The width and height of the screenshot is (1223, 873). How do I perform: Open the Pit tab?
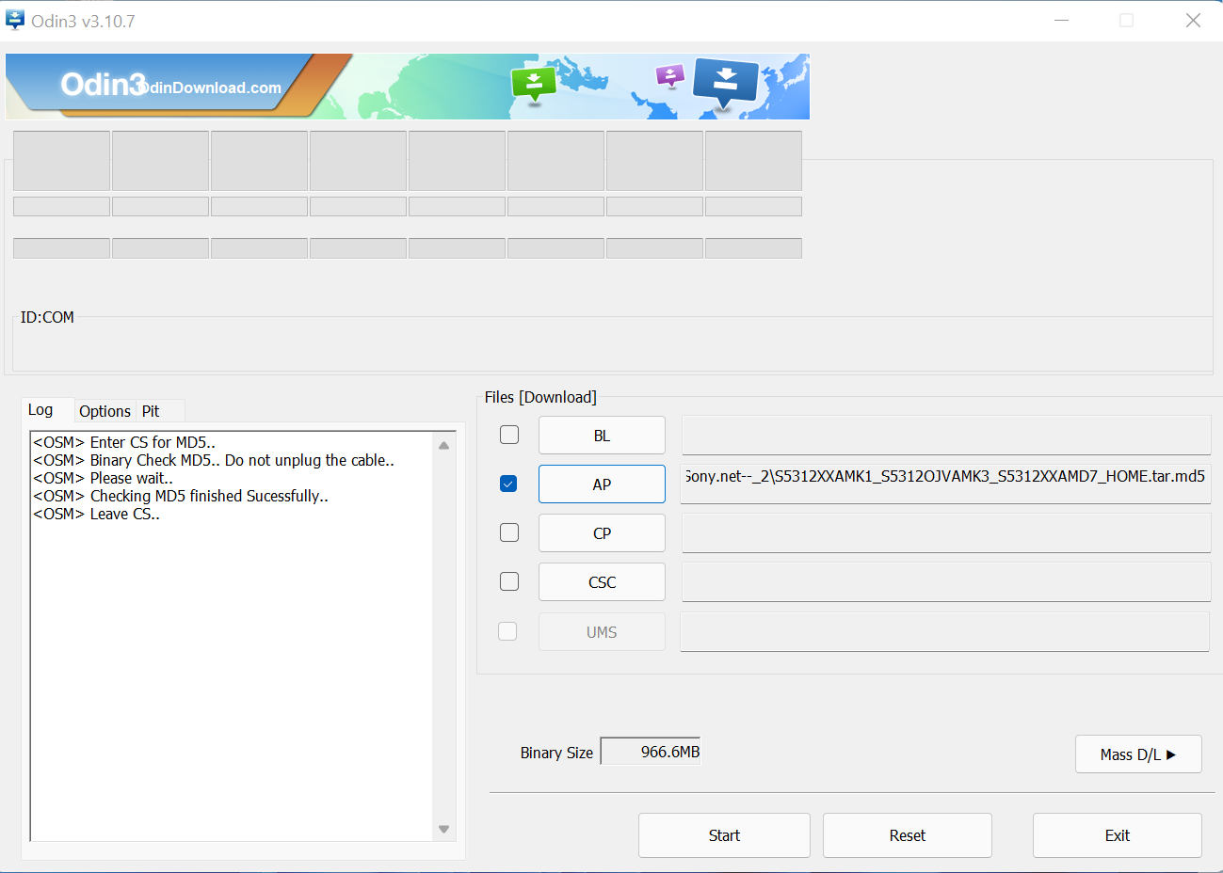point(151,411)
